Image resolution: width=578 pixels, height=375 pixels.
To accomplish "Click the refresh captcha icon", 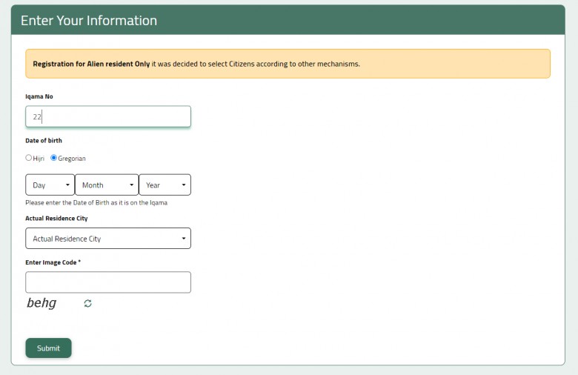I will point(87,303).
